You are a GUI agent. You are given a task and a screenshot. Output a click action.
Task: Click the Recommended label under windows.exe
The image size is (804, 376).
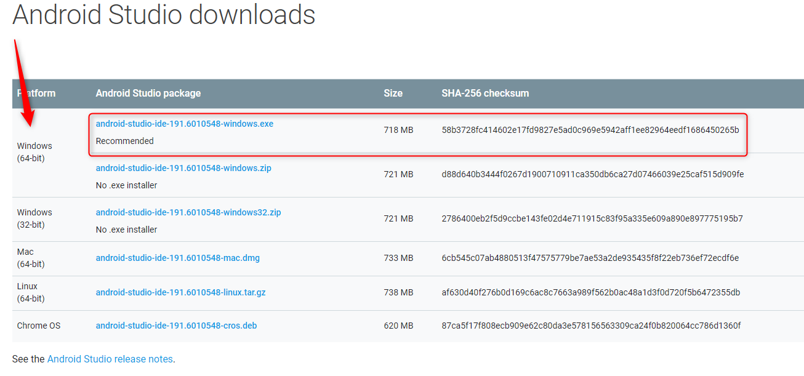point(124,141)
